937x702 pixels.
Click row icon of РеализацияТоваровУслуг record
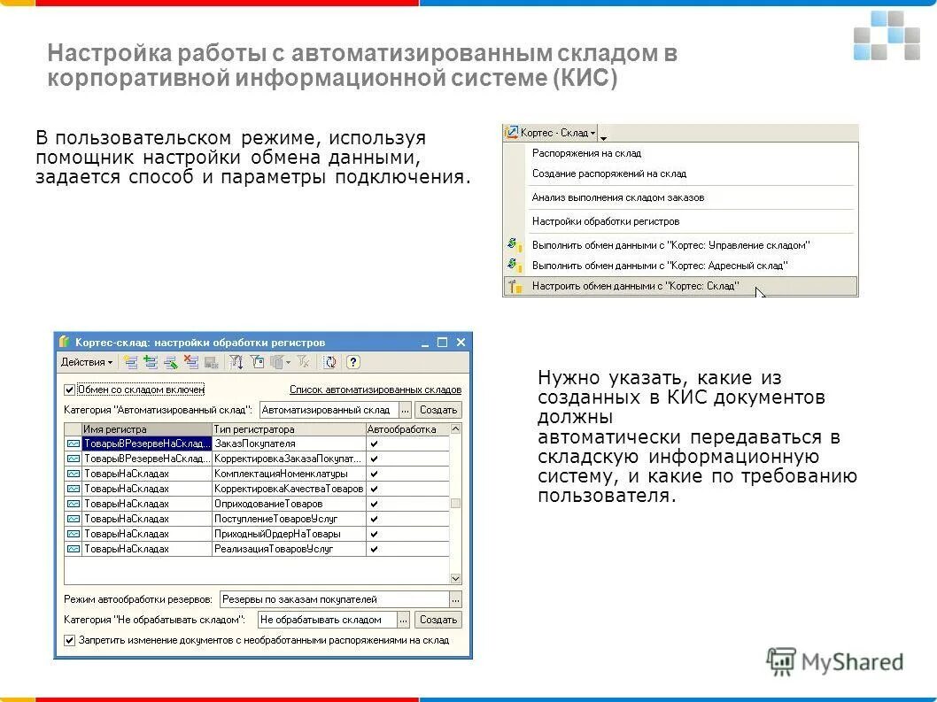point(73,549)
